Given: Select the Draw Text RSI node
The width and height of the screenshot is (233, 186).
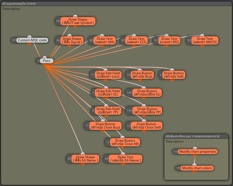Looking at the screenshot, I should coord(169,40).
